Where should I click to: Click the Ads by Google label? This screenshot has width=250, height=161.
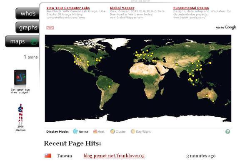(x=226, y=28)
